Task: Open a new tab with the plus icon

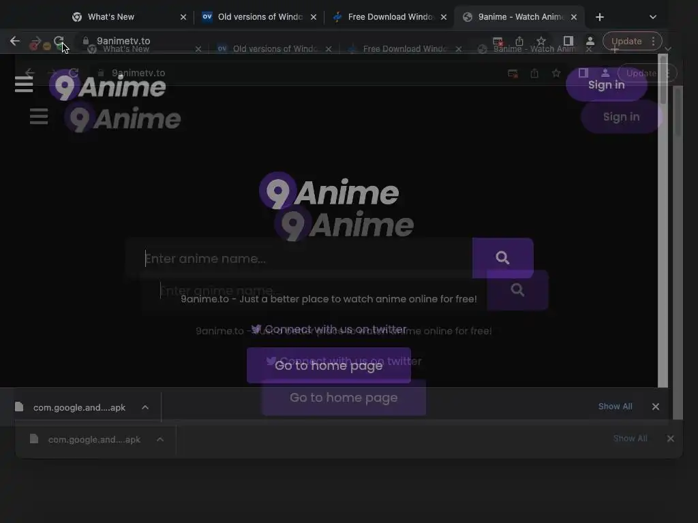Action: (x=600, y=17)
